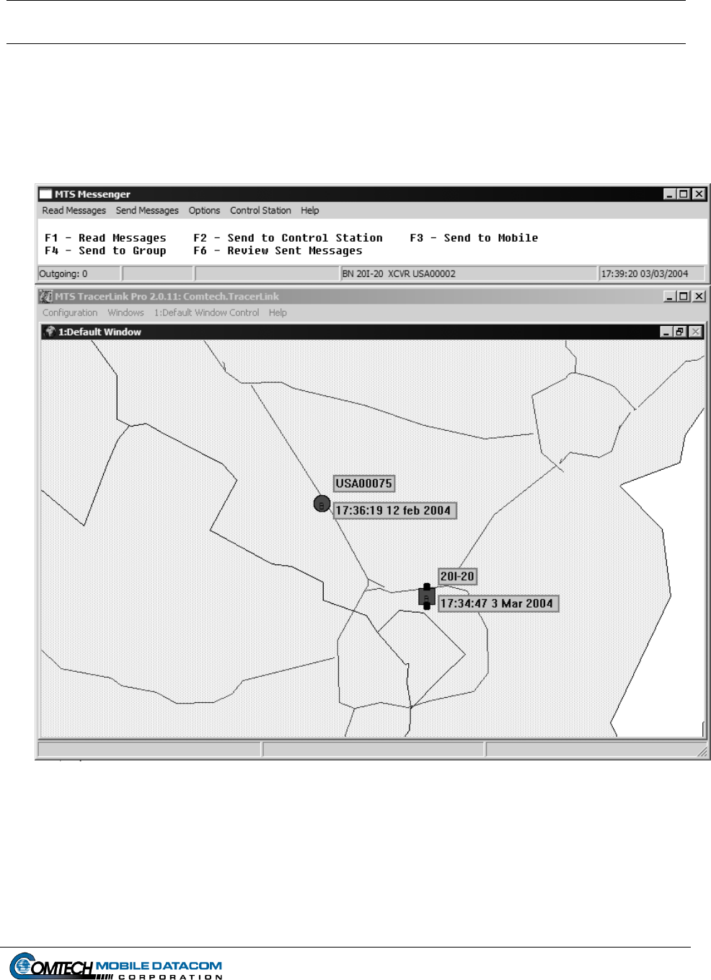Viewport: 711px width, 980px height.
Task: Select the 17:36:19 12 feb 2004 label
Action: pyautogui.click(x=394, y=511)
